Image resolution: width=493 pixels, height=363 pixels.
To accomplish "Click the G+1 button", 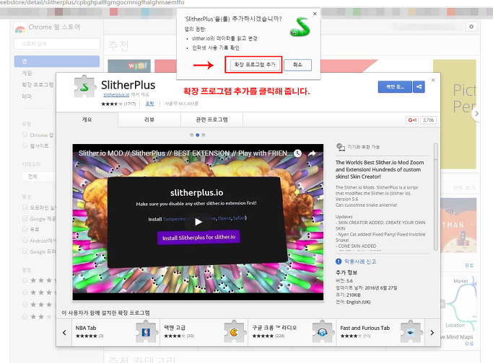I will (x=412, y=120).
